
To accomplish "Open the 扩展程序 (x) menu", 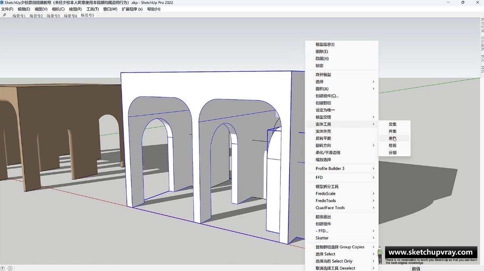I will (132, 9).
